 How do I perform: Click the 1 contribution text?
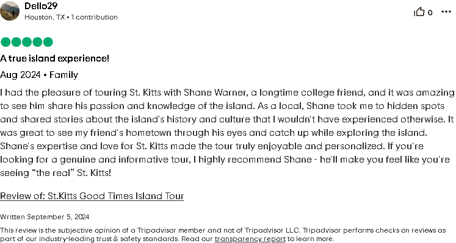point(94,17)
